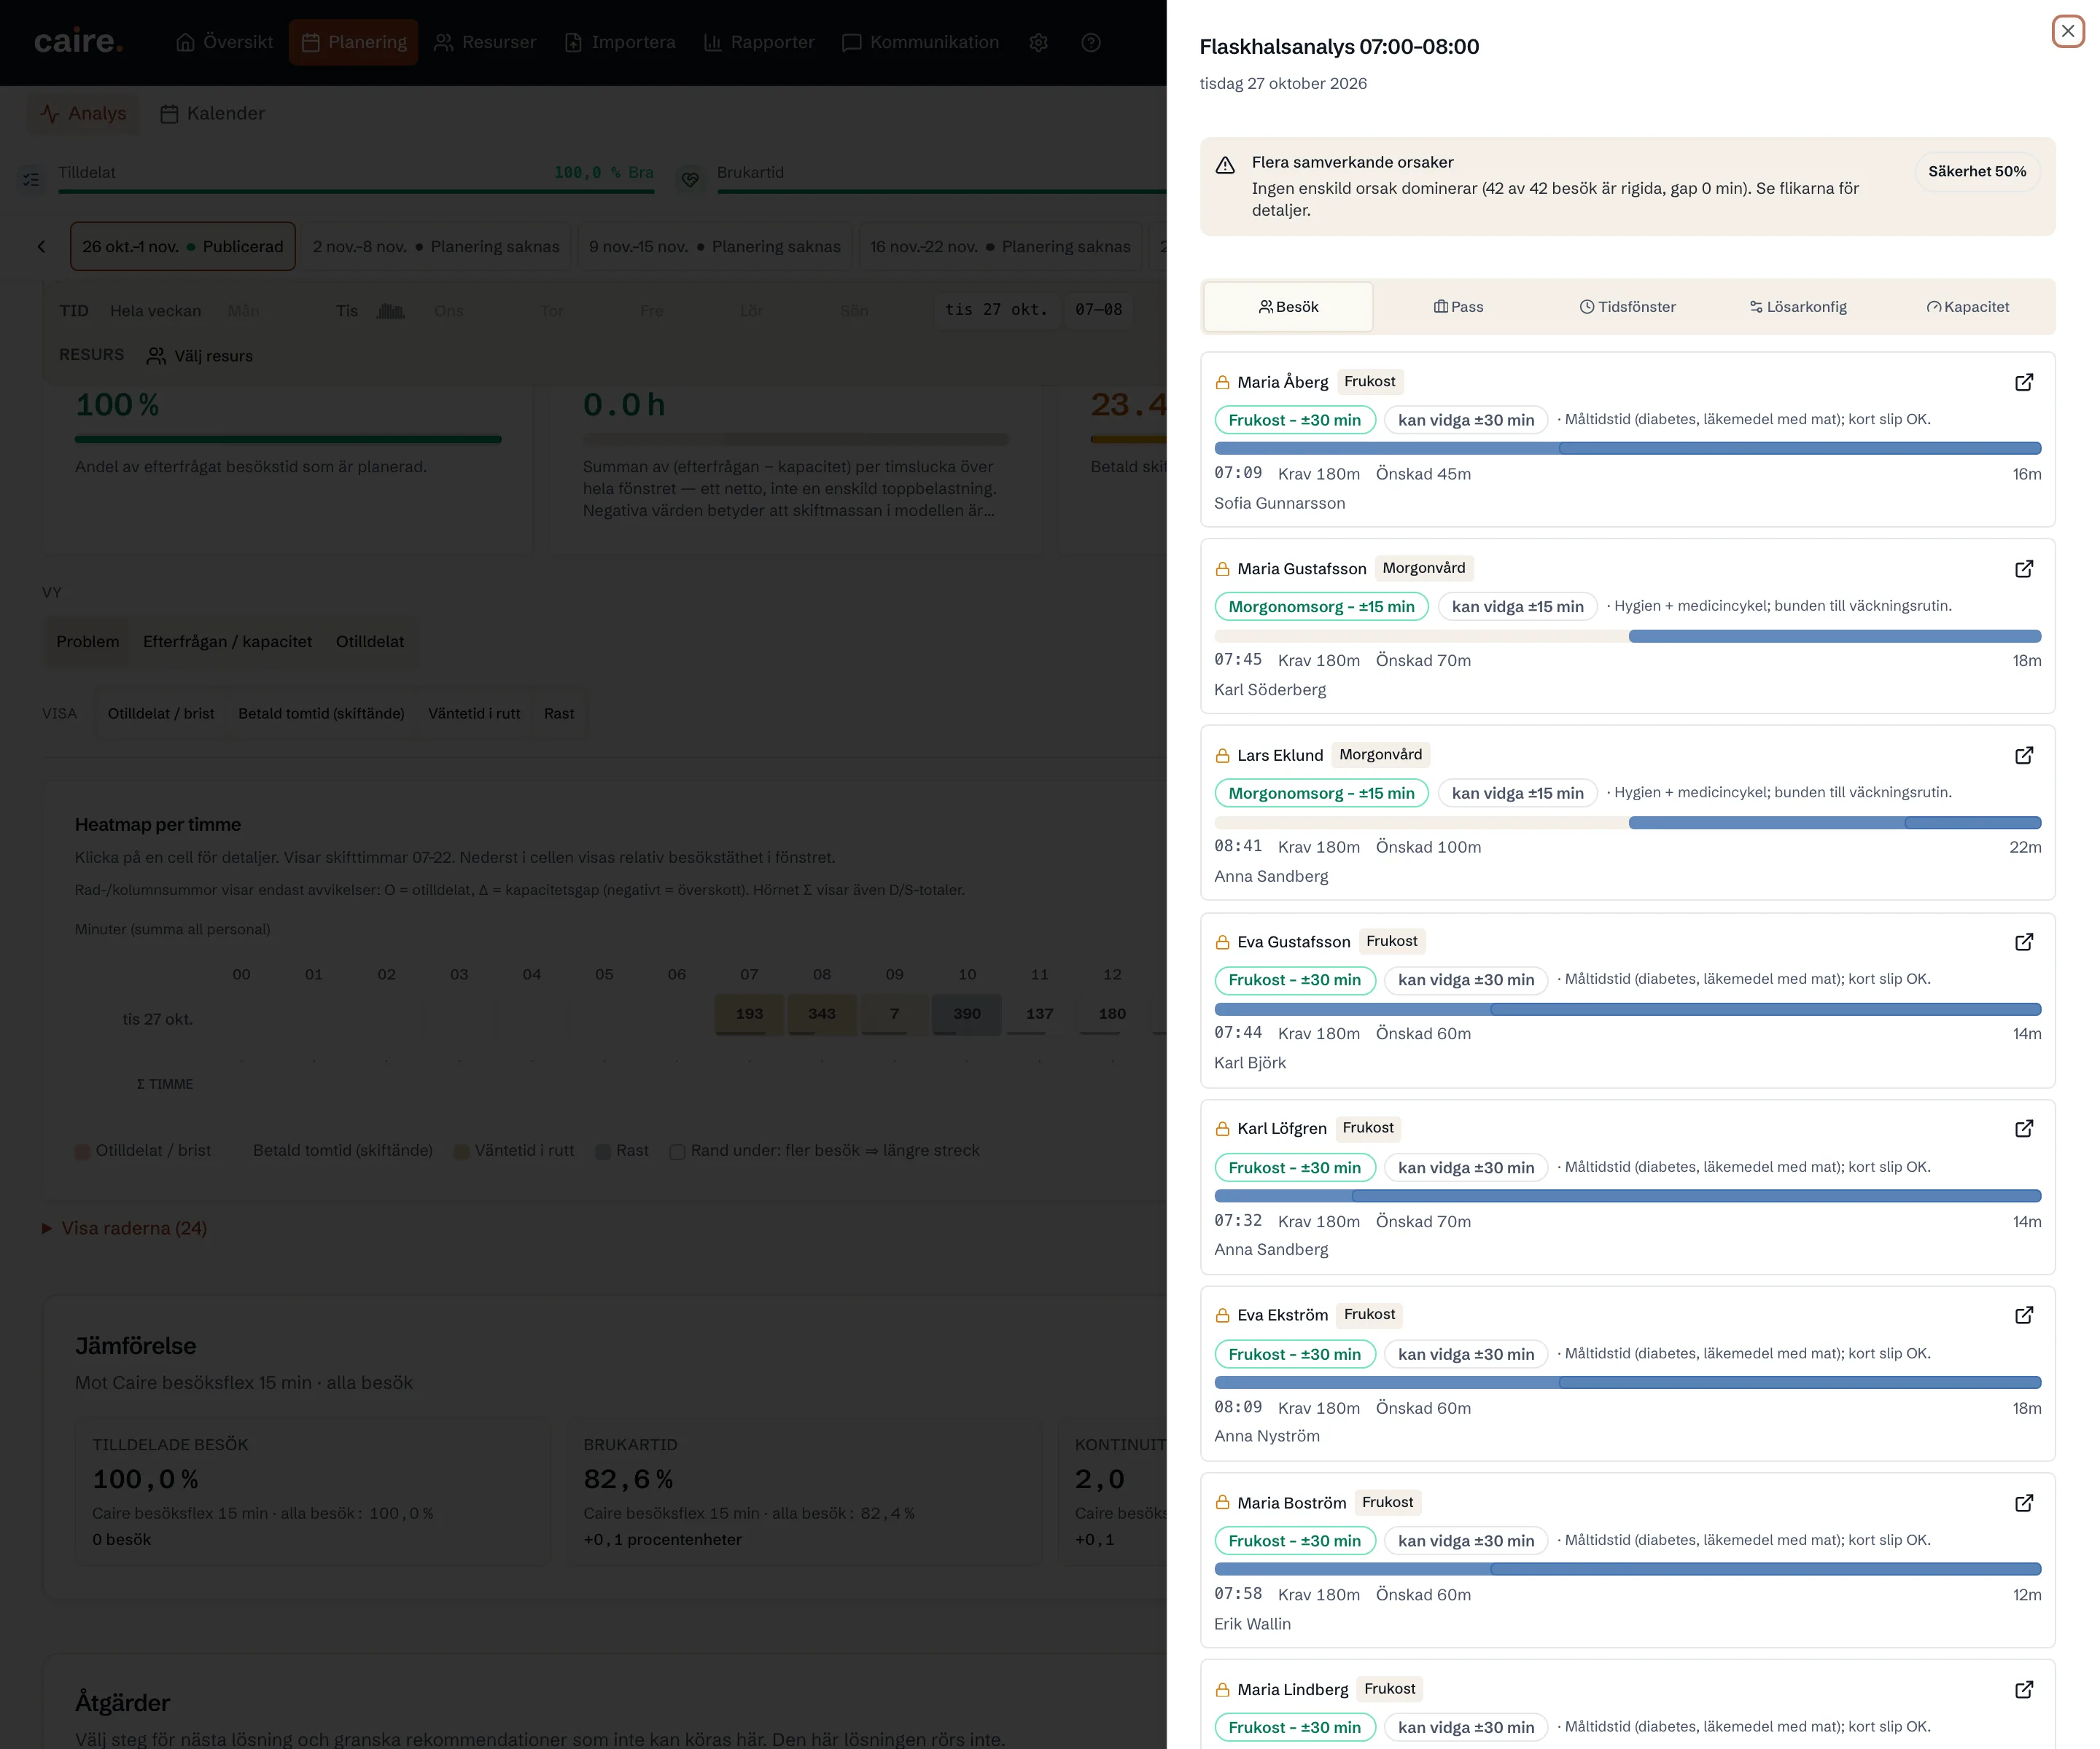This screenshot has height=1749, width=2100.
Task: Toggle Väntetid i rutt legend swatch
Action: (462, 1151)
